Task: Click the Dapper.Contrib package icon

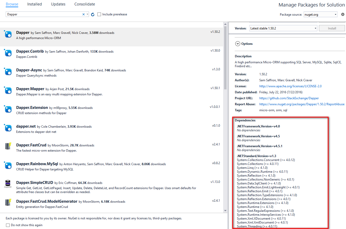Action: 8,53
